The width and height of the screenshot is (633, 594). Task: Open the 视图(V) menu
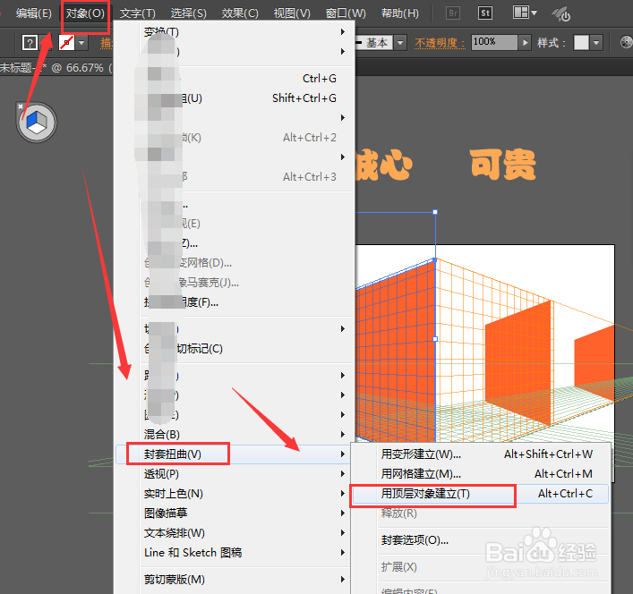coord(292,13)
